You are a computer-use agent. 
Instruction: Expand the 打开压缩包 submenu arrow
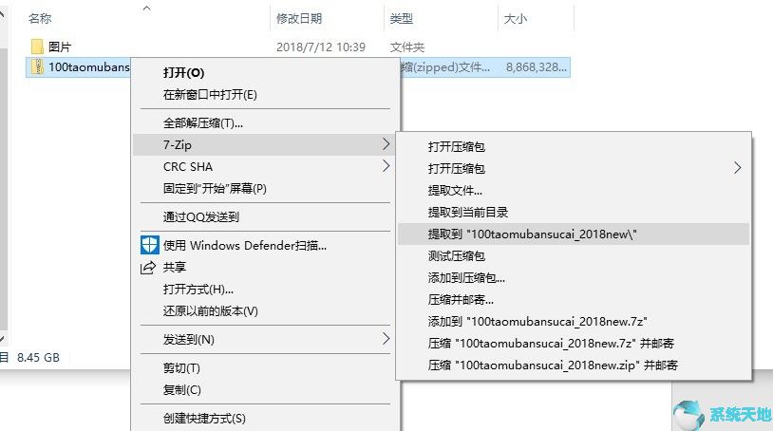click(738, 168)
